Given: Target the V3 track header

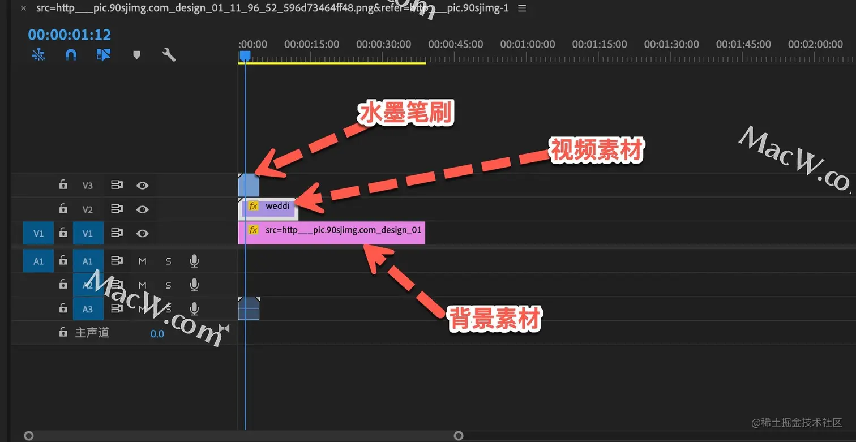Looking at the screenshot, I should (88, 185).
